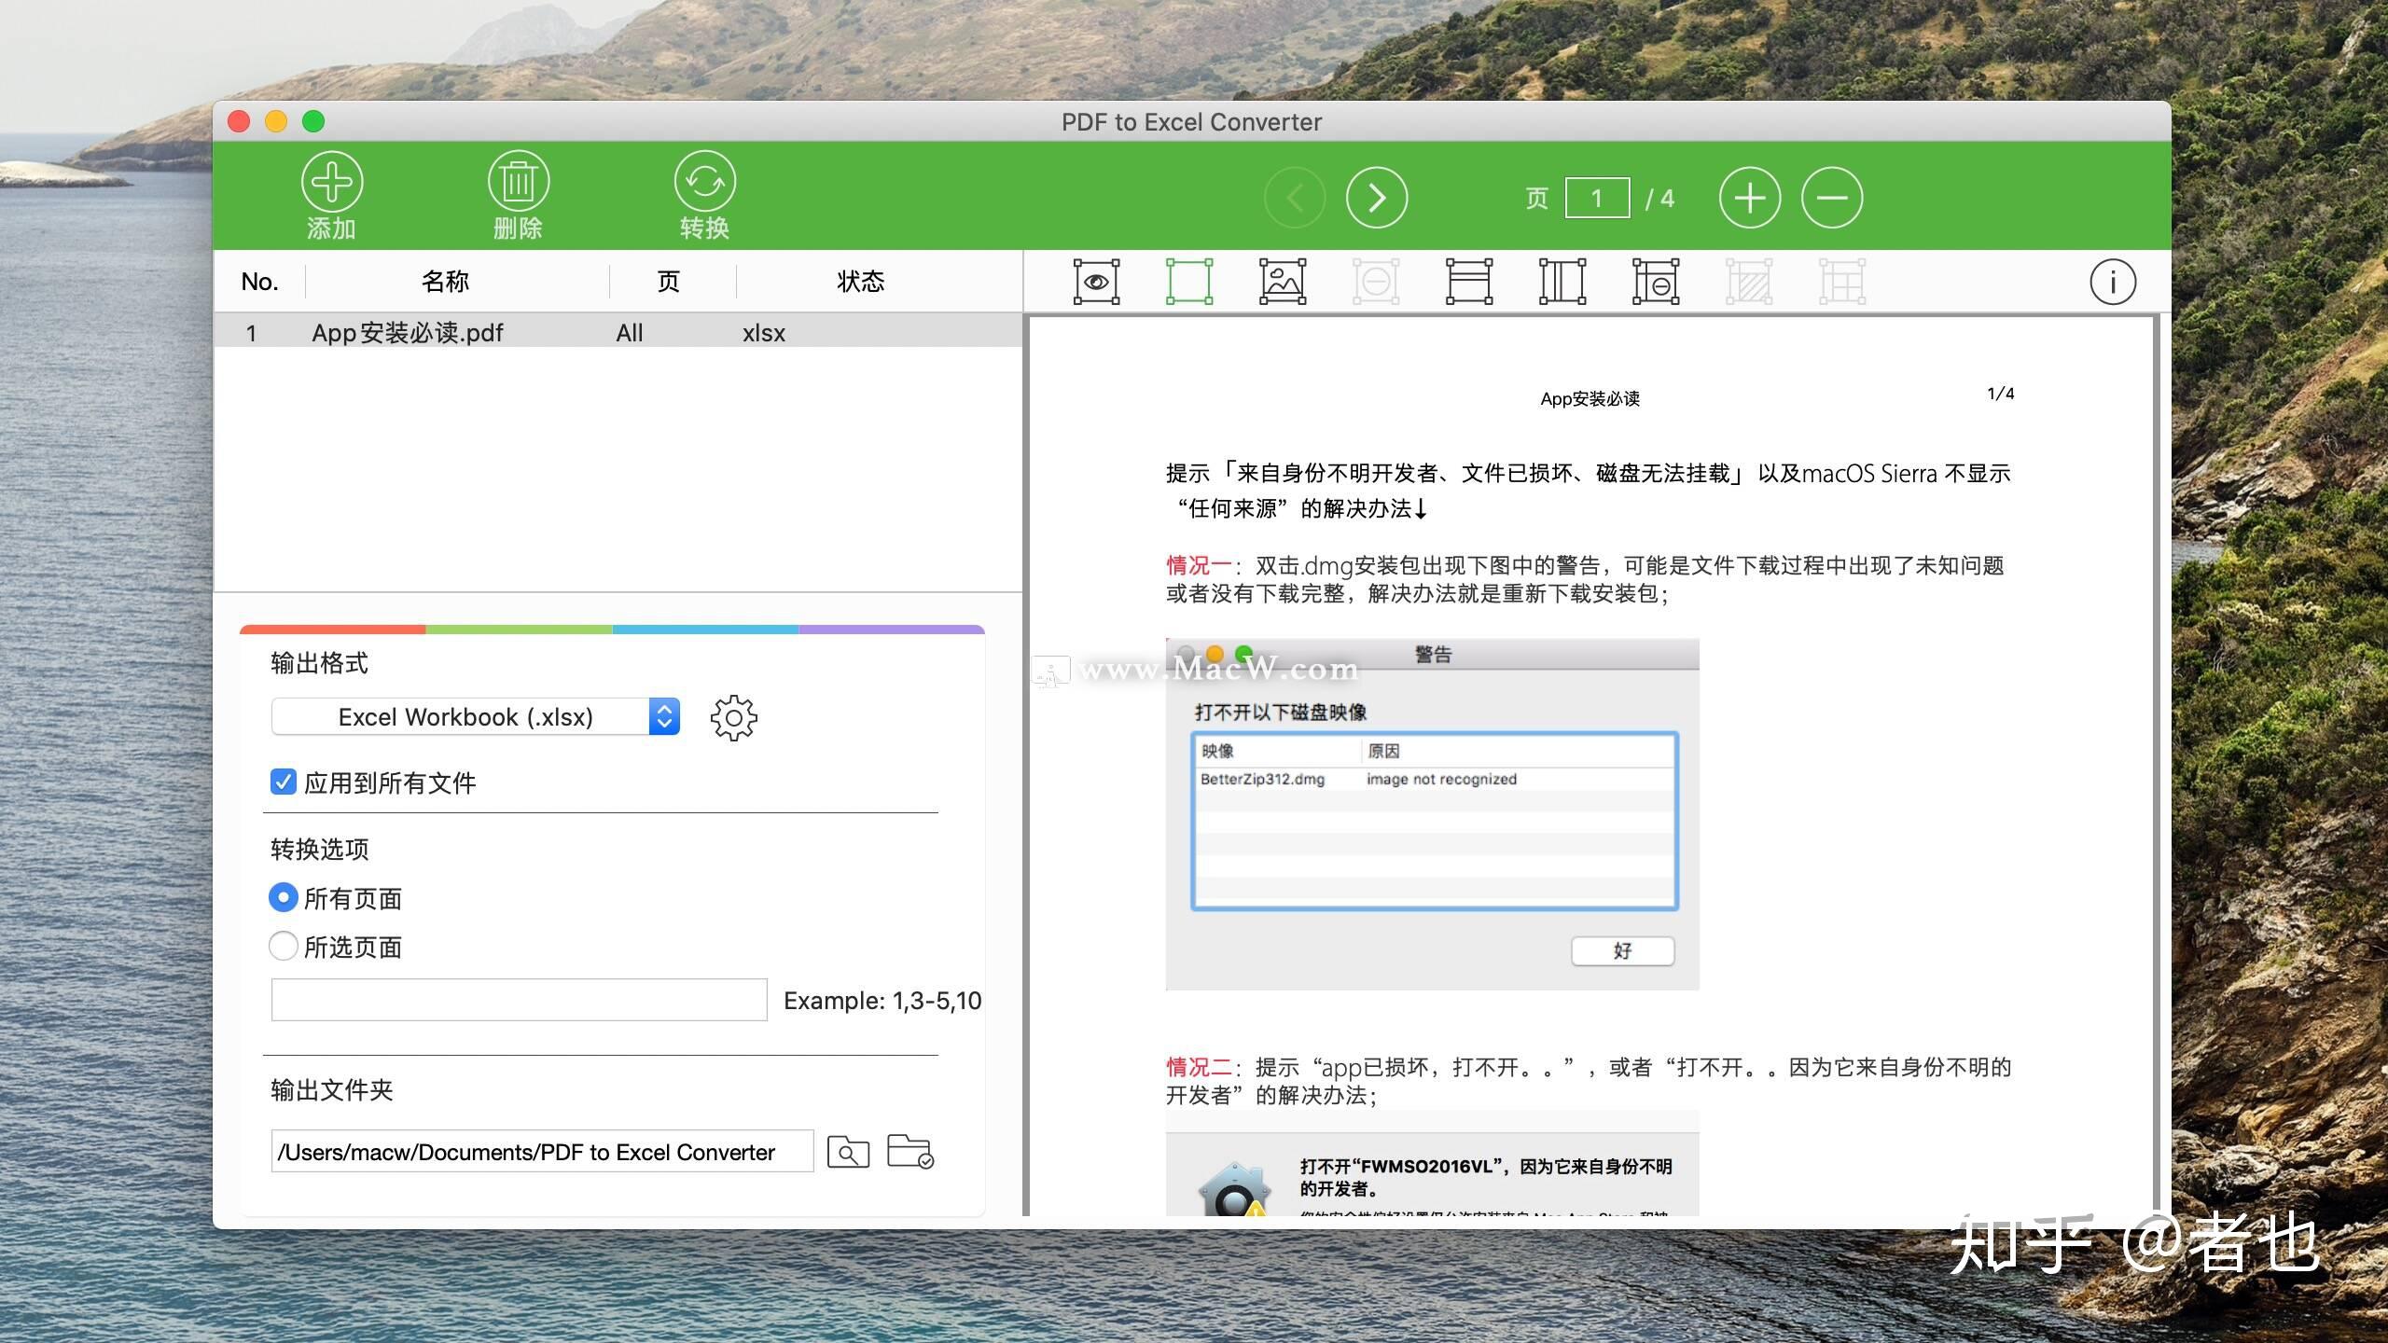Click the 好 button in preview image
This screenshot has width=2388, height=1343.
click(1623, 950)
